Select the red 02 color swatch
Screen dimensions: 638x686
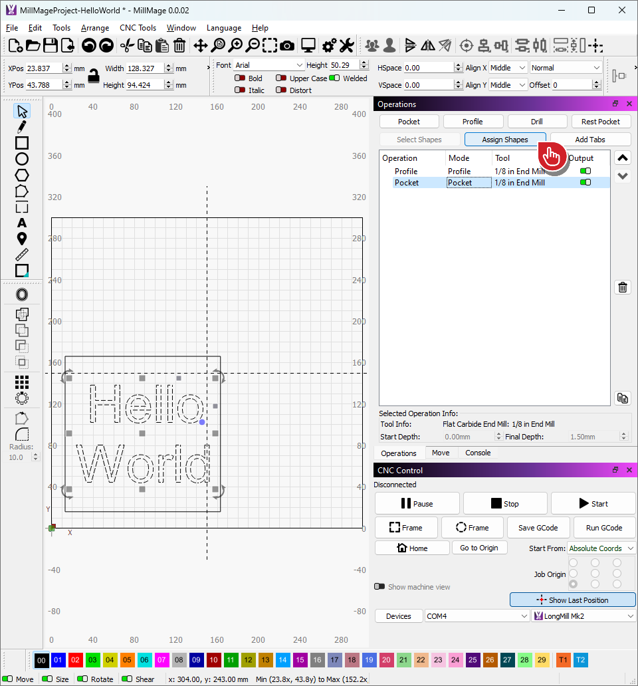coord(75,660)
